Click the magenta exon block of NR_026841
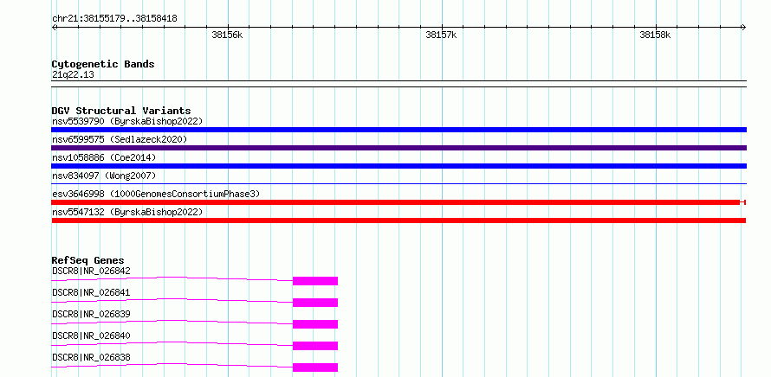This screenshot has height=377, width=771. click(315, 303)
